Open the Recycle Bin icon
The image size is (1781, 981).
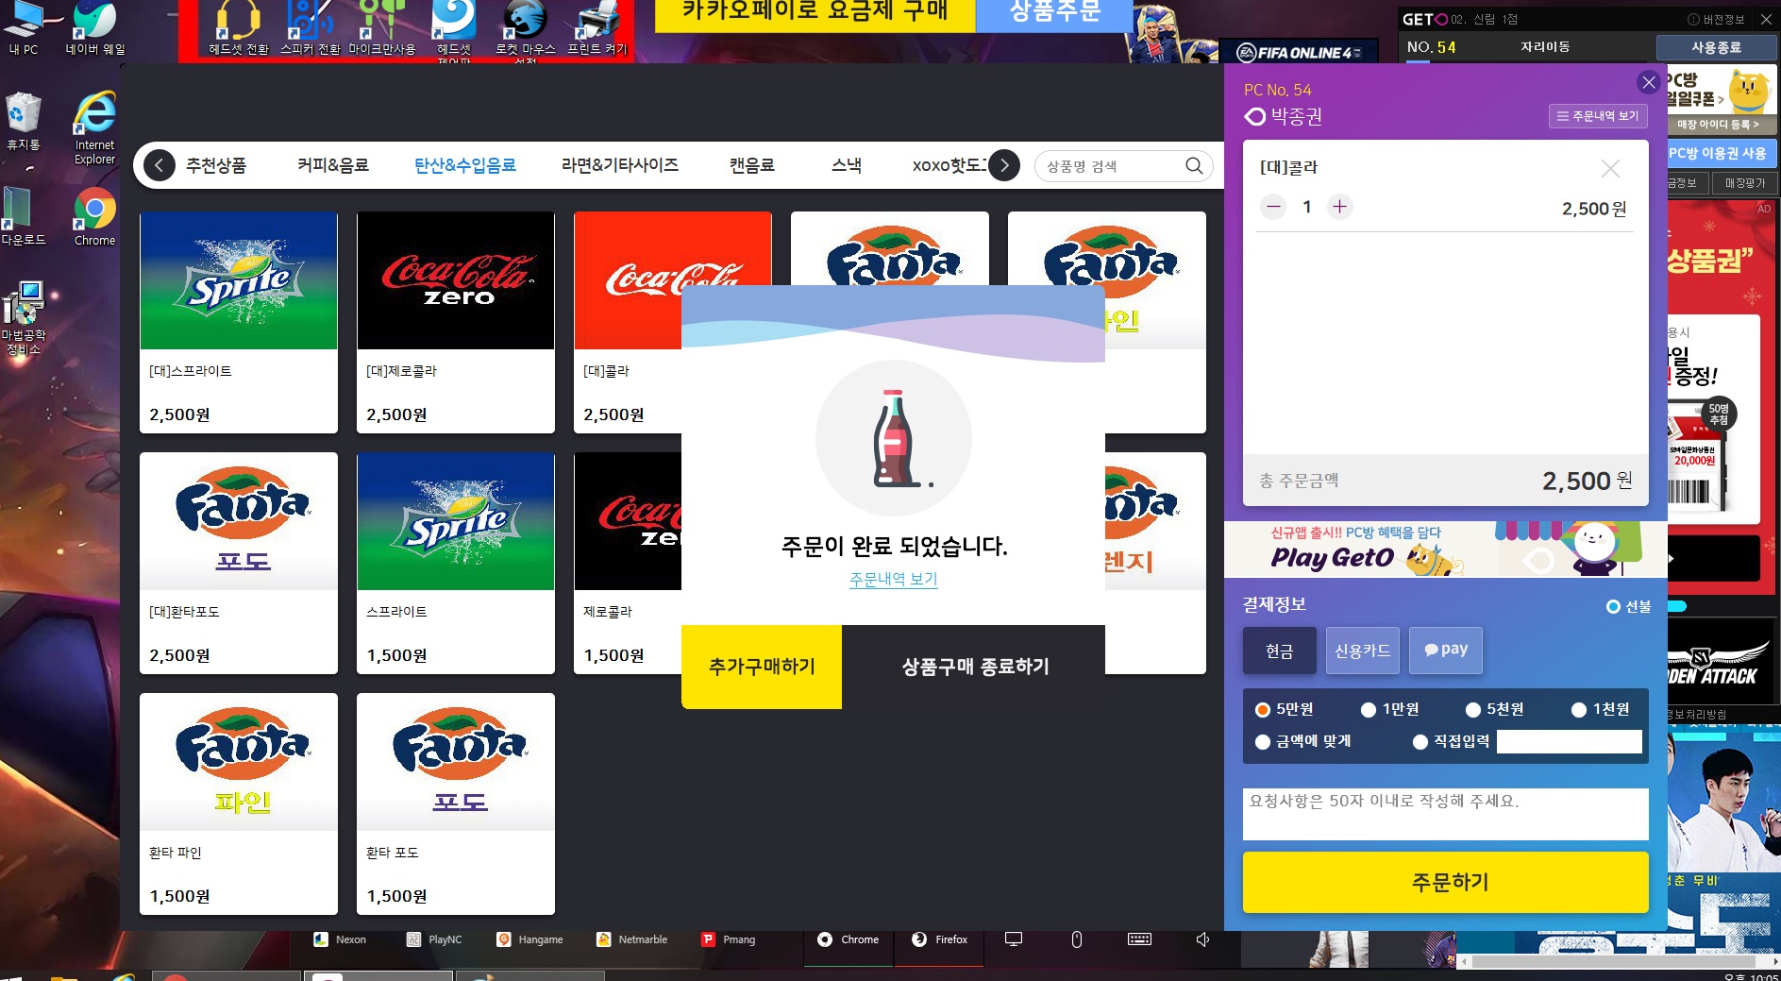tap(24, 123)
